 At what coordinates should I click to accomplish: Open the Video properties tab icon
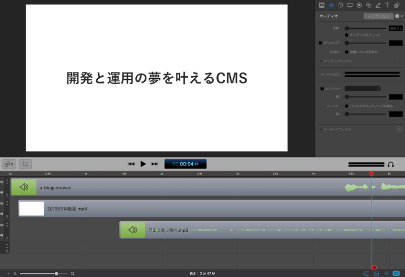322,5
